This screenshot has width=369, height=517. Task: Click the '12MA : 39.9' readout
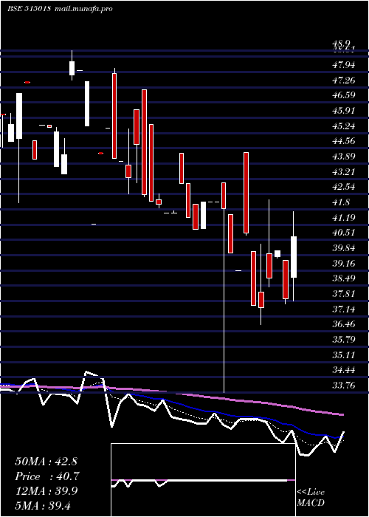(x=46, y=491)
